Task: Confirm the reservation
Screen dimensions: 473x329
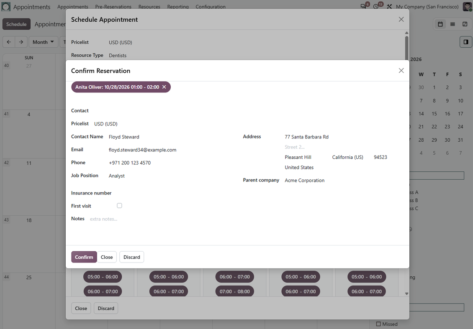Action: tap(84, 257)
